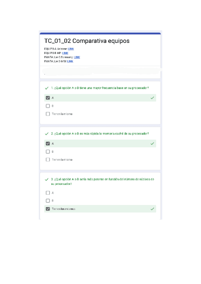Open the EQUIPO B HP link
The width and height of the screenshot is (201, 284).
tap(65, 53)
